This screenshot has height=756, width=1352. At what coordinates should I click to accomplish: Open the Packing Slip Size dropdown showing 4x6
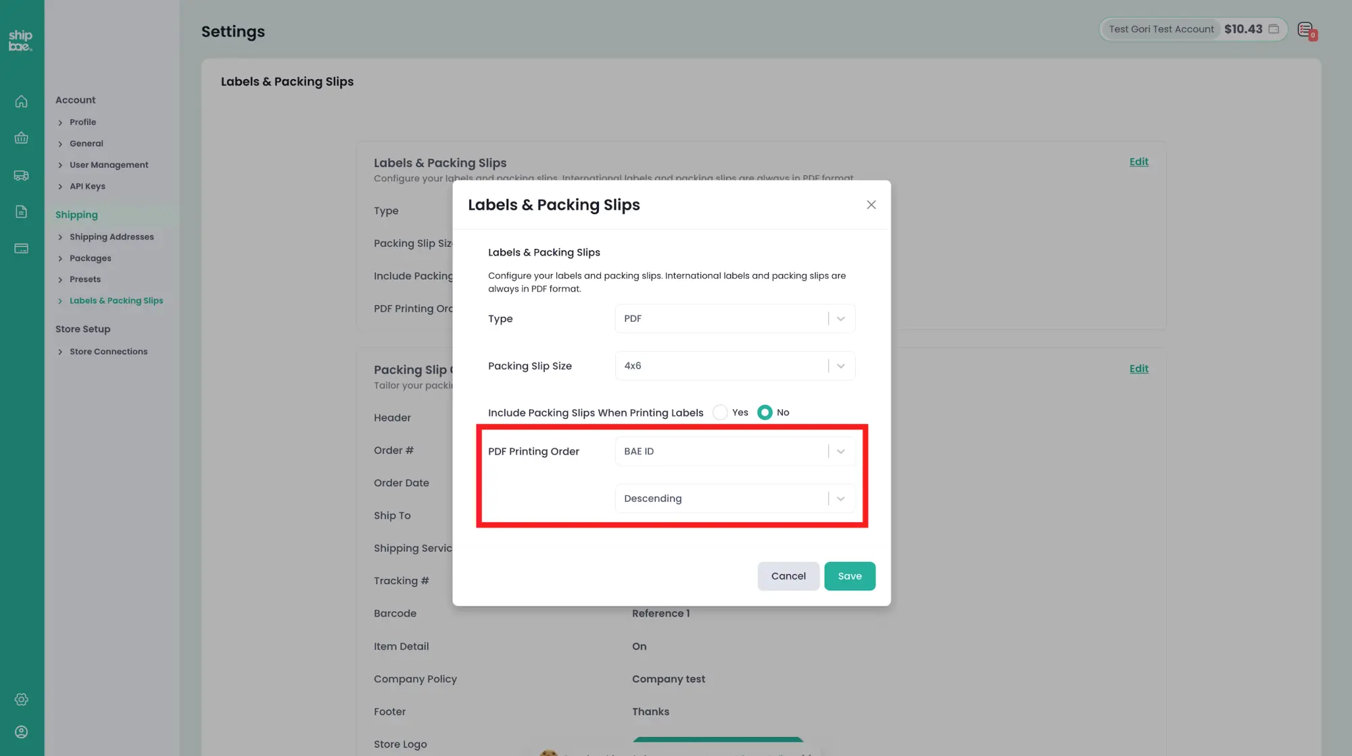(x=735, y=366)
